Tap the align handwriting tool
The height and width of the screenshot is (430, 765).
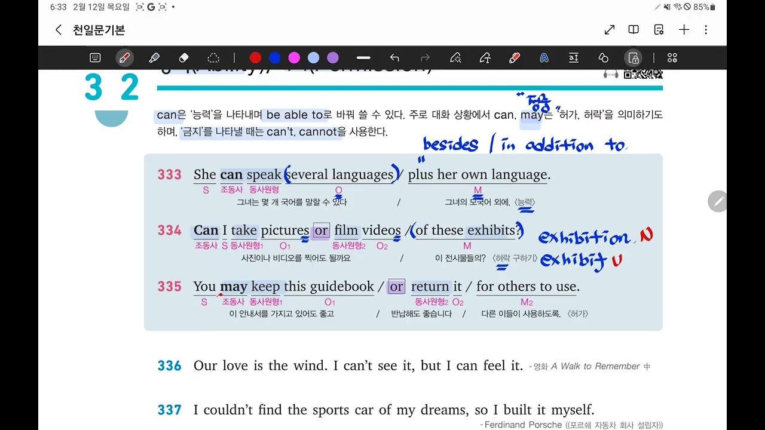tap(573, 58)
